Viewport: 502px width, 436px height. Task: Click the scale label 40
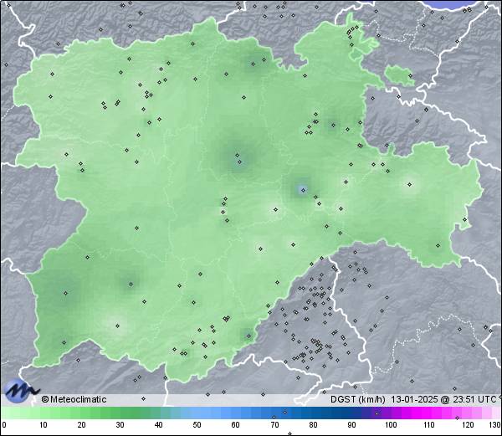click(158, 425)
